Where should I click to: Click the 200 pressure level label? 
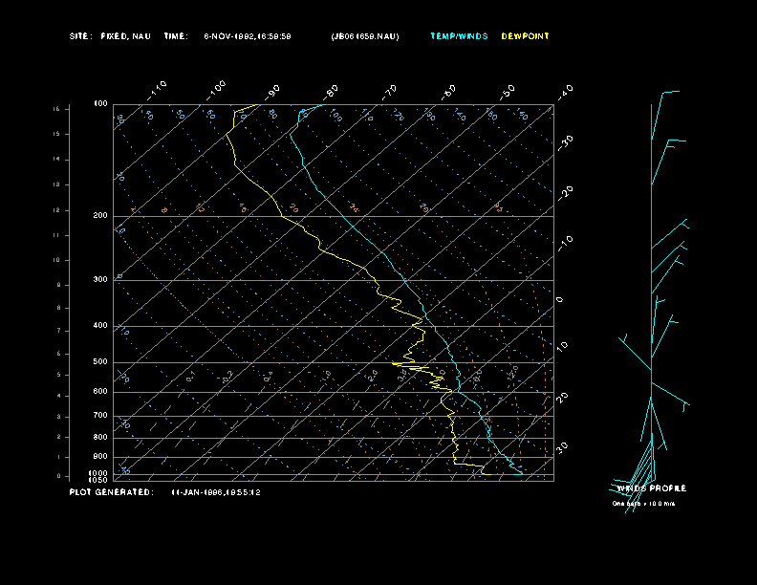tap(100, 216)
